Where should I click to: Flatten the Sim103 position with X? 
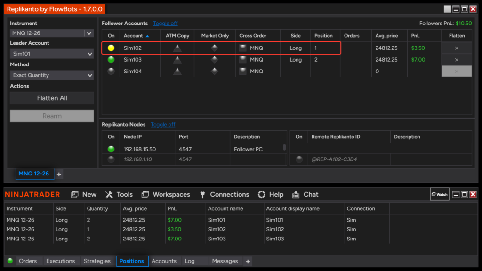[457, 60]
